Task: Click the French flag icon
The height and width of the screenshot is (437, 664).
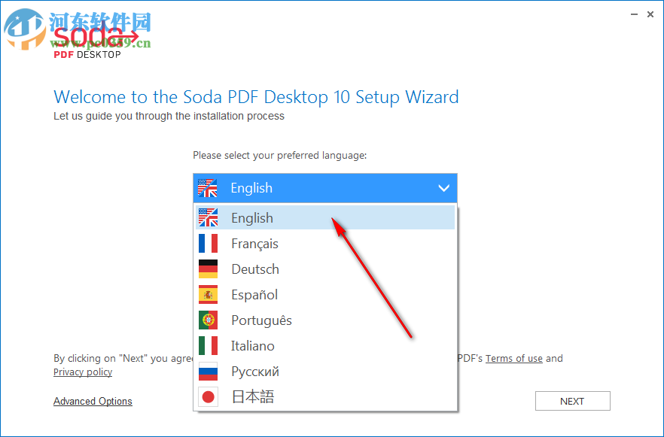Action: (x=208, y=244)
